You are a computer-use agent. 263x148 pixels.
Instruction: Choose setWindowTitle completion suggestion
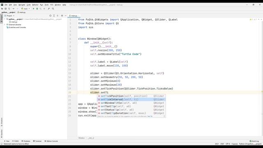pyautogui.click(x=131, y=103)
